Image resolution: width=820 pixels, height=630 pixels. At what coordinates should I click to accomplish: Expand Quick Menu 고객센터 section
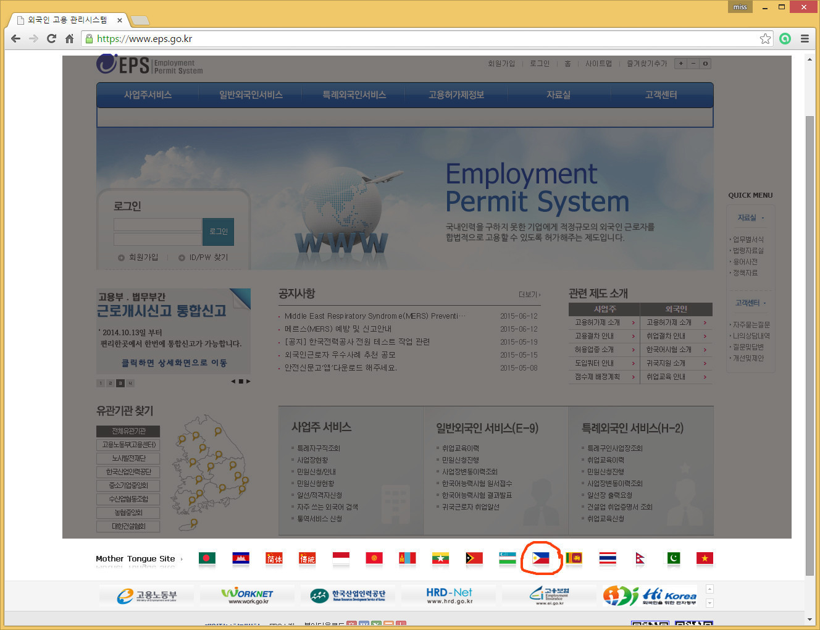pos(750,303)
